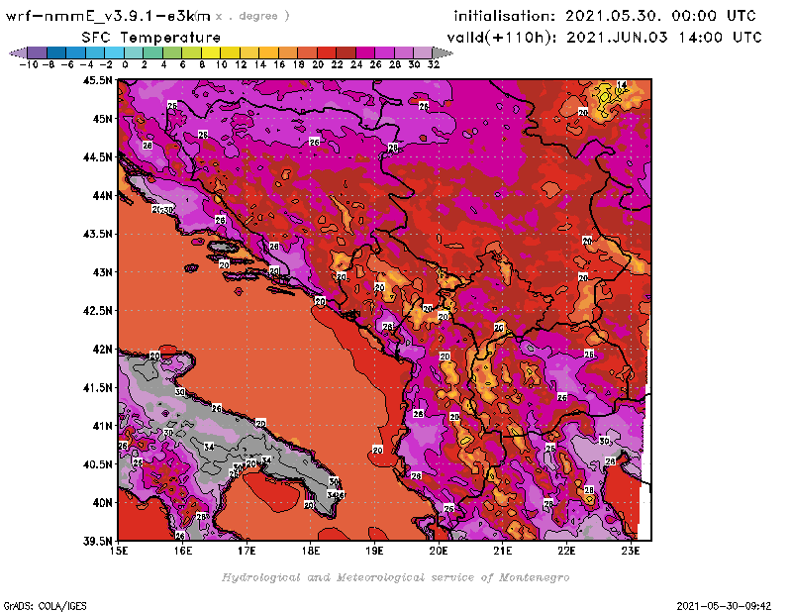Select the legend swatch between 30 and 32
Image resolution: width=792 pixels, height=612 pixels.
tap(423, 52)
